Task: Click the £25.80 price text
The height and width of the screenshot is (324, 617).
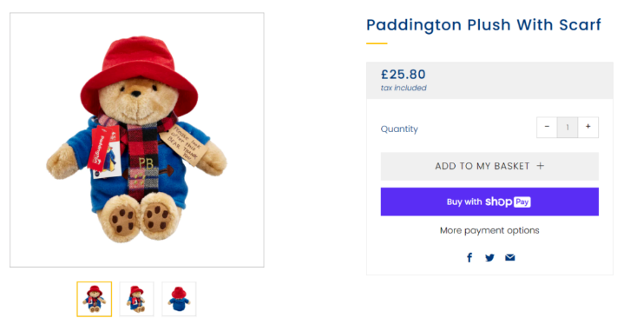Action: 404,74
